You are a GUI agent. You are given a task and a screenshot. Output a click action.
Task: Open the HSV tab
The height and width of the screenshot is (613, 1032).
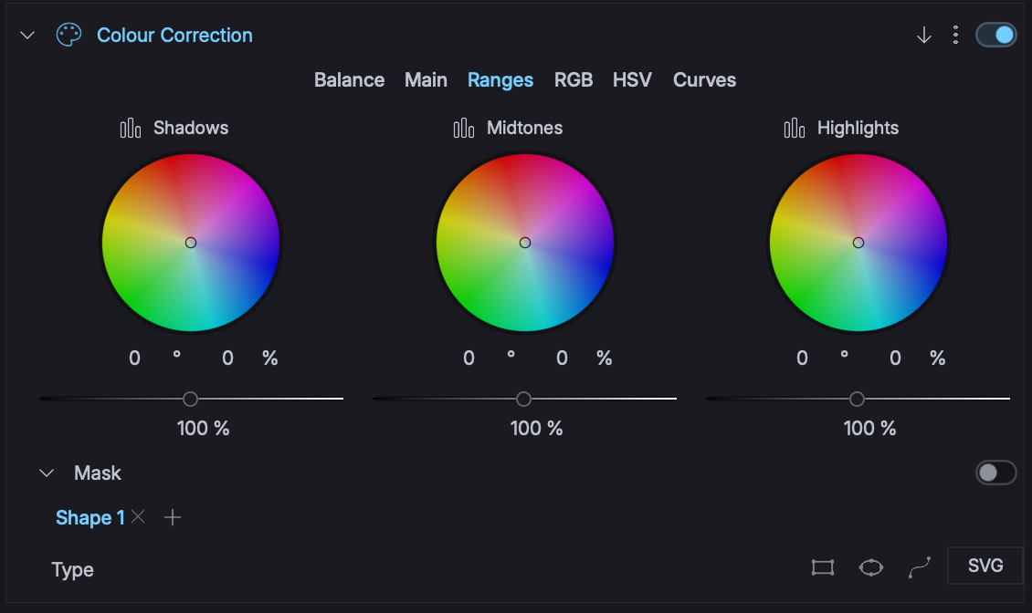pos(632,79)
